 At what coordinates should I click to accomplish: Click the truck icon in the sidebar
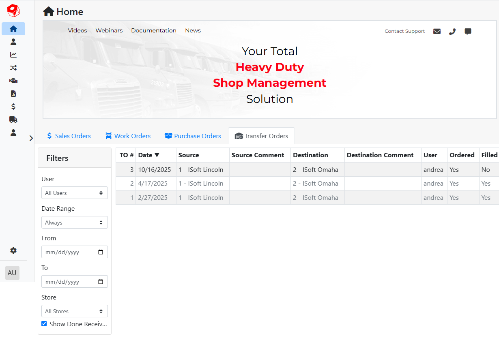pos(13,120)
